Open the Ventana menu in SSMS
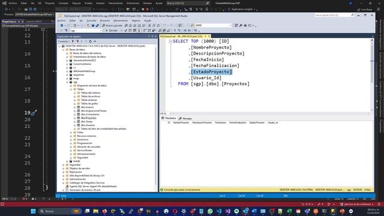The height and width of the screenshot is (216, 384). pyautogui.click(x=136, y=21)
